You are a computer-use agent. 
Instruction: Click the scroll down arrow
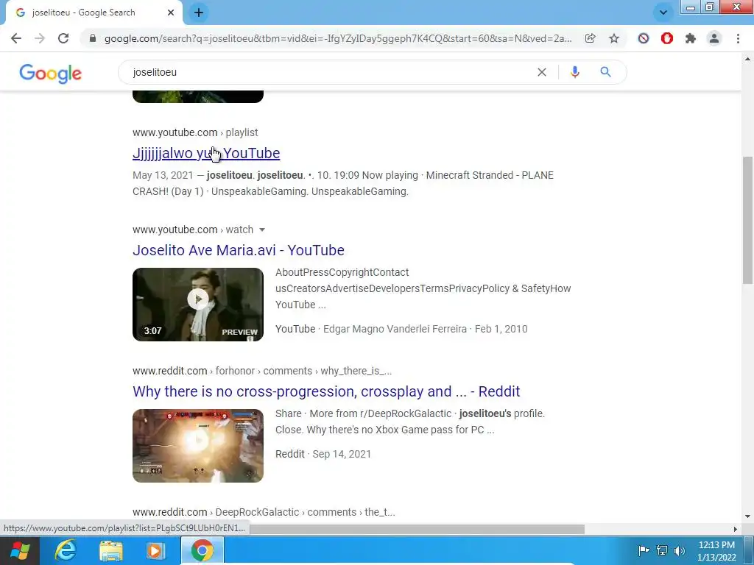(x=747, y=517)
